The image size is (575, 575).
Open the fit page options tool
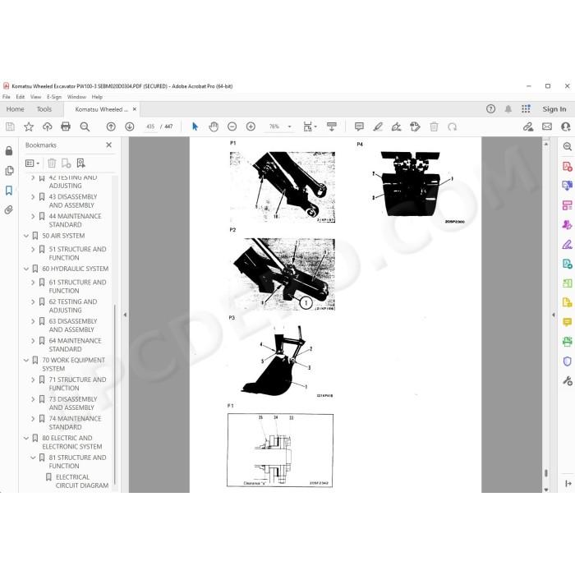(310, 126)
